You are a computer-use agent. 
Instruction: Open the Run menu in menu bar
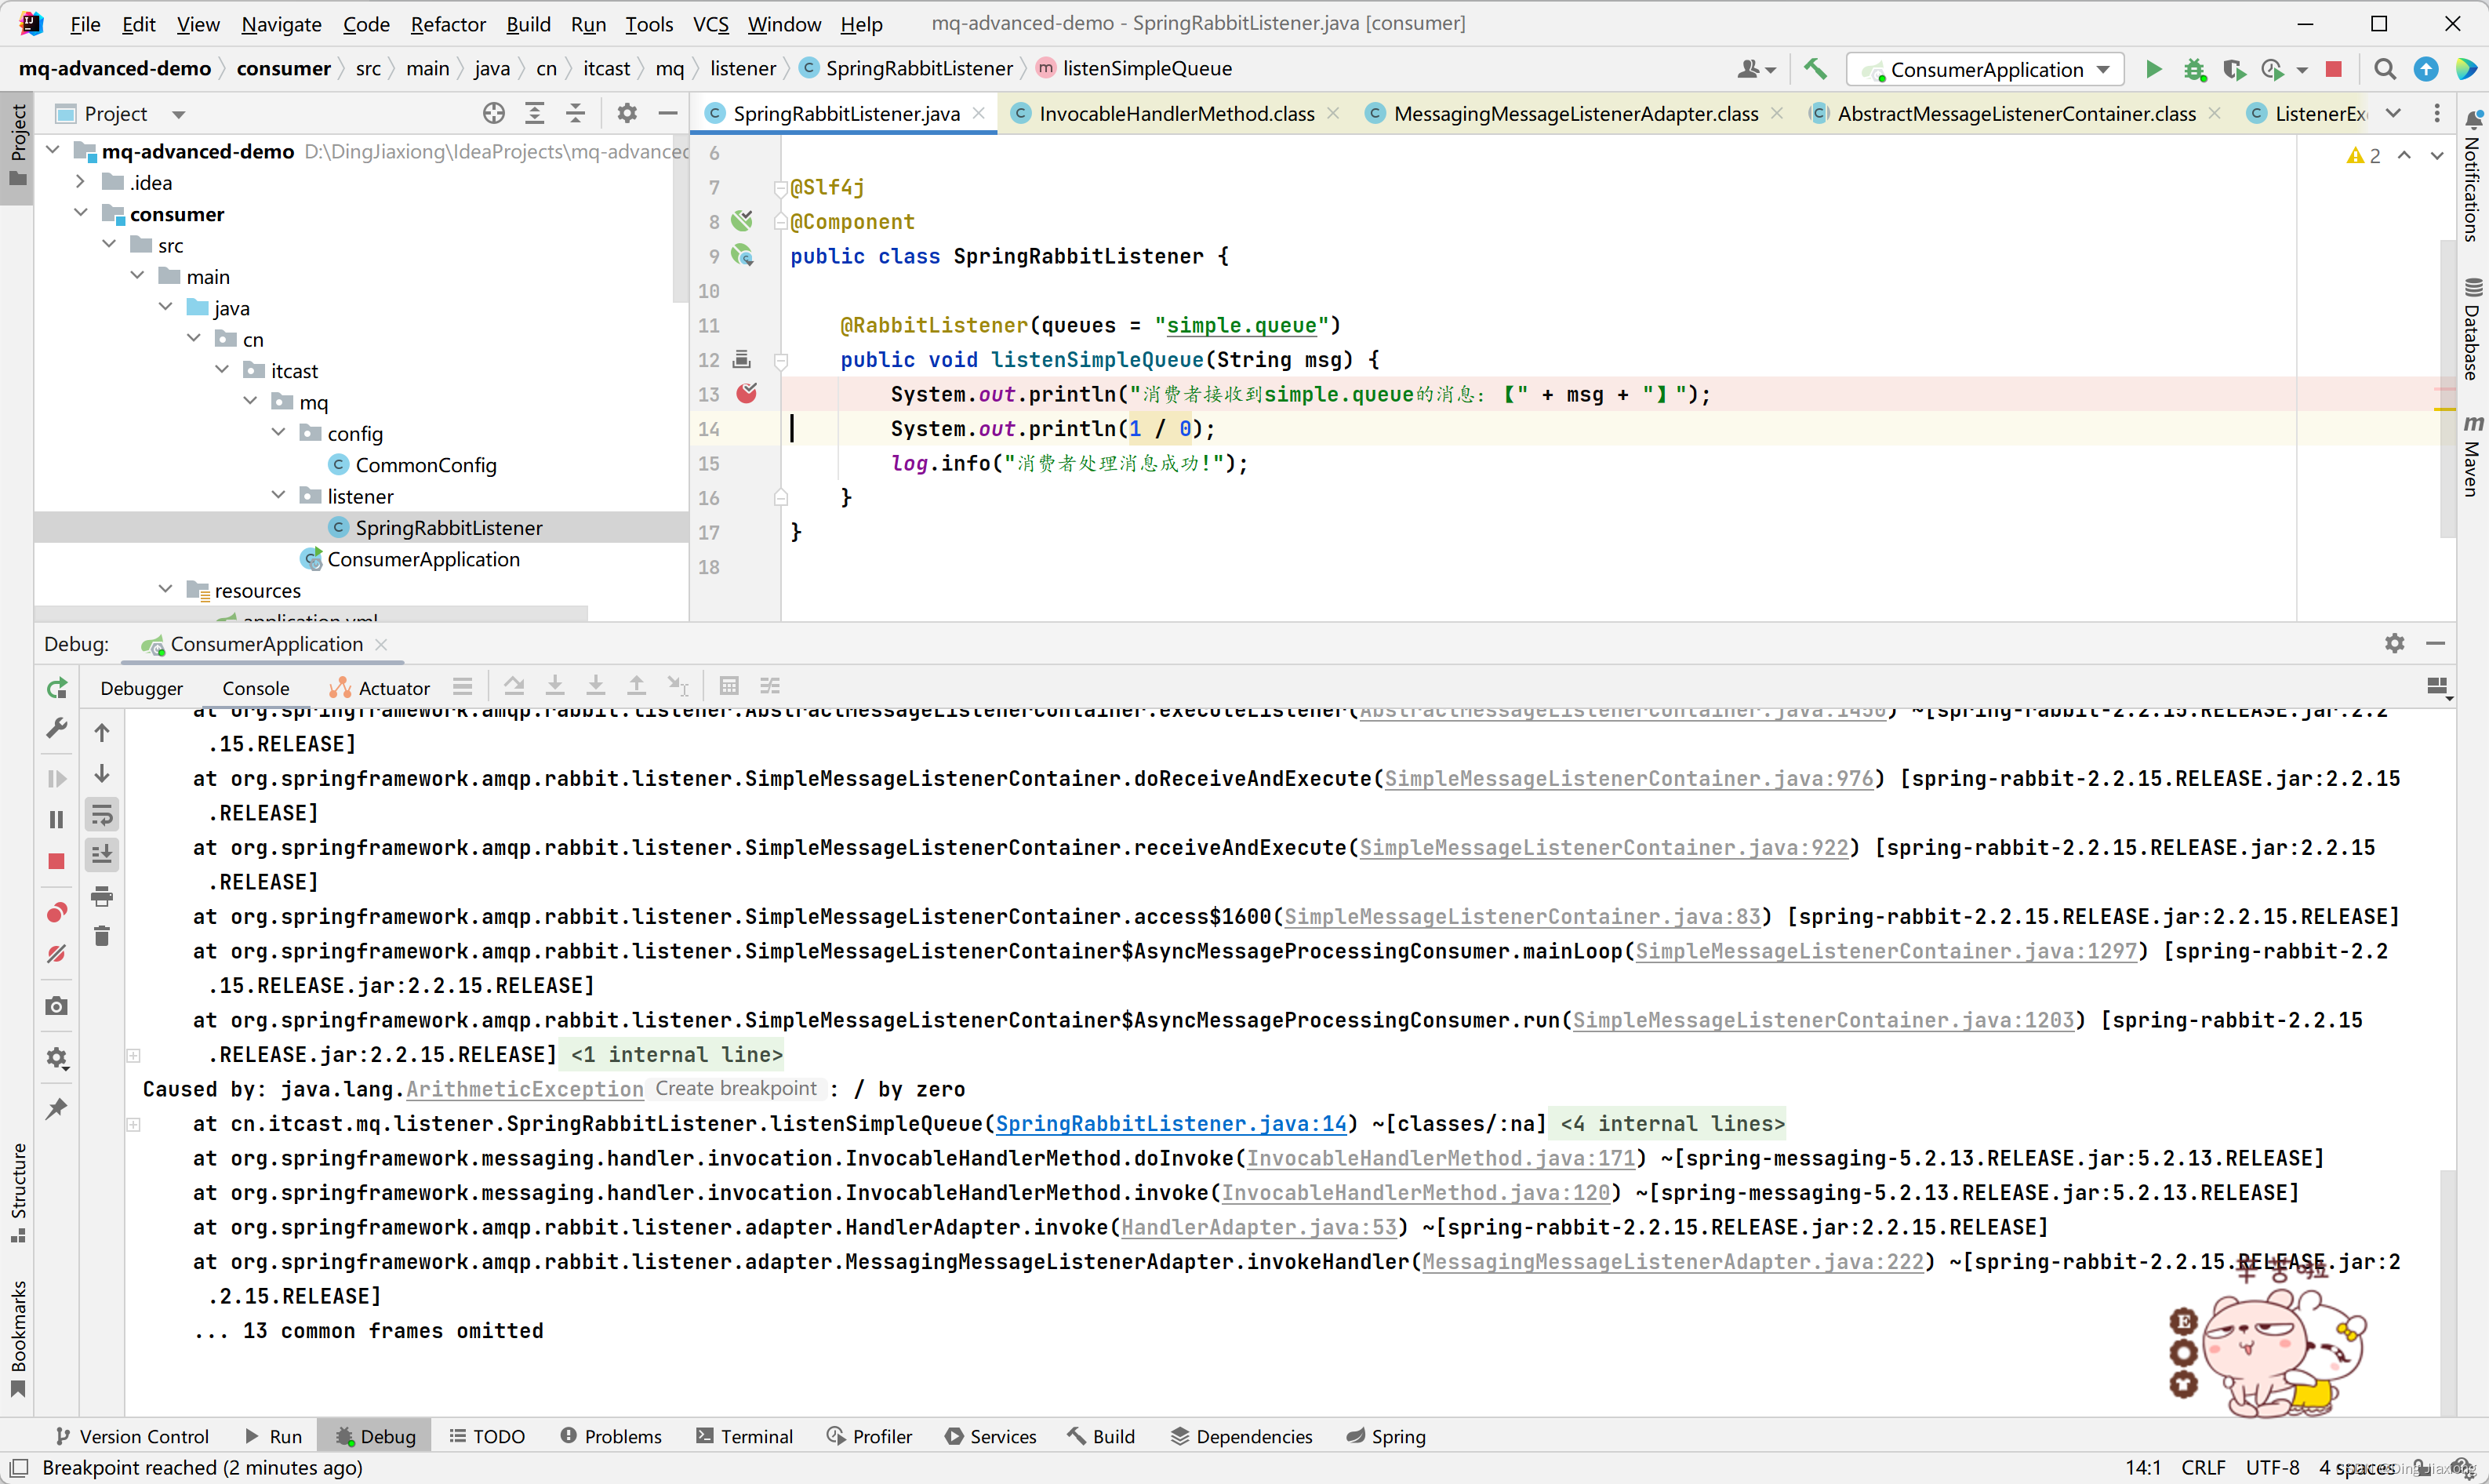point(588,23)
